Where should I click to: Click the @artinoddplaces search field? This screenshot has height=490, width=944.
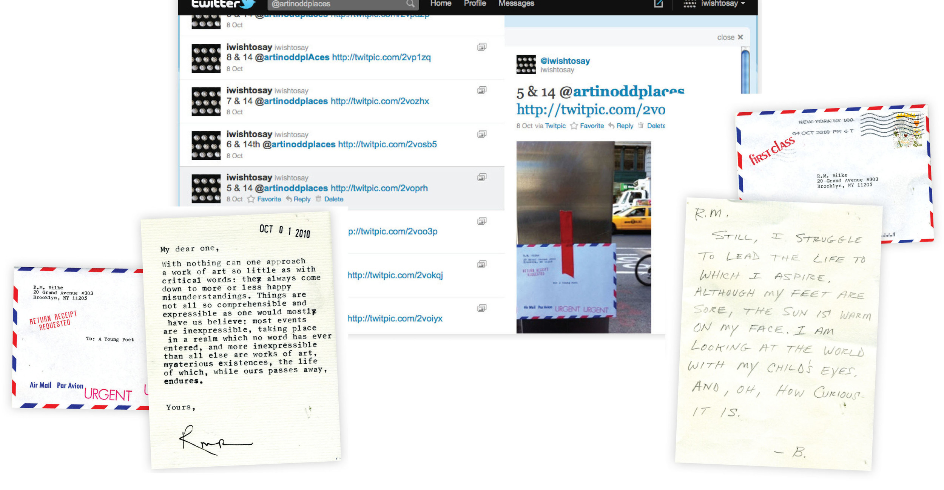click(x=343, y=4)
